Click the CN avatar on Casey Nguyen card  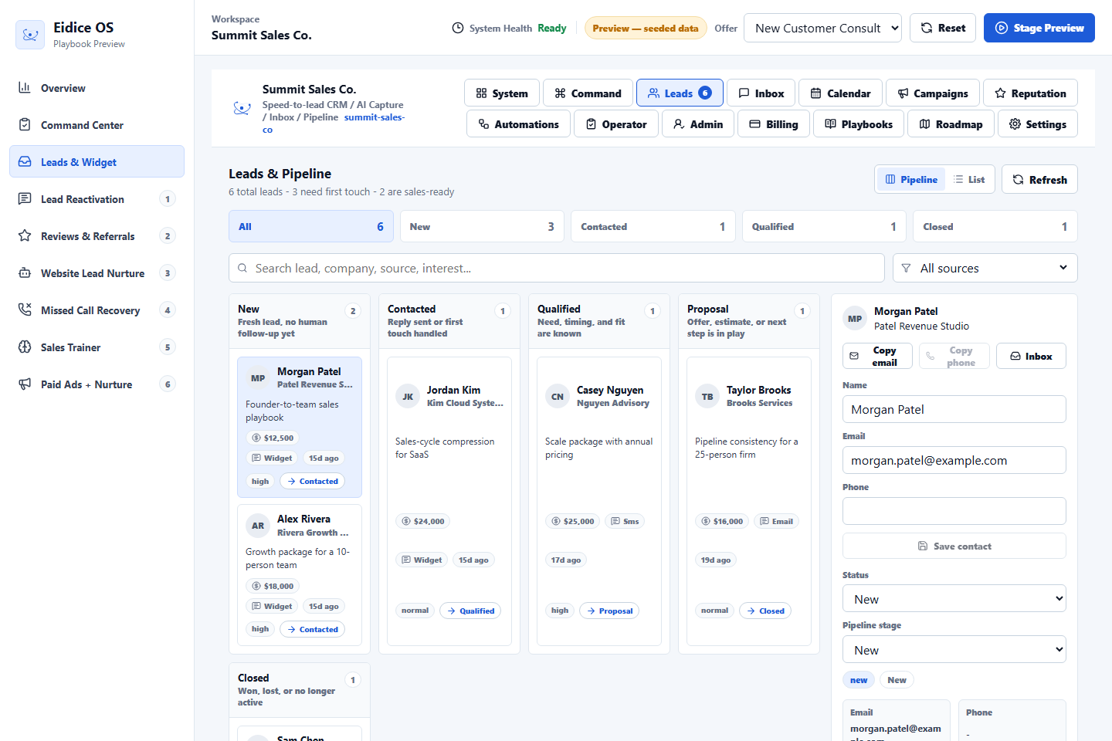coord(558,397)
